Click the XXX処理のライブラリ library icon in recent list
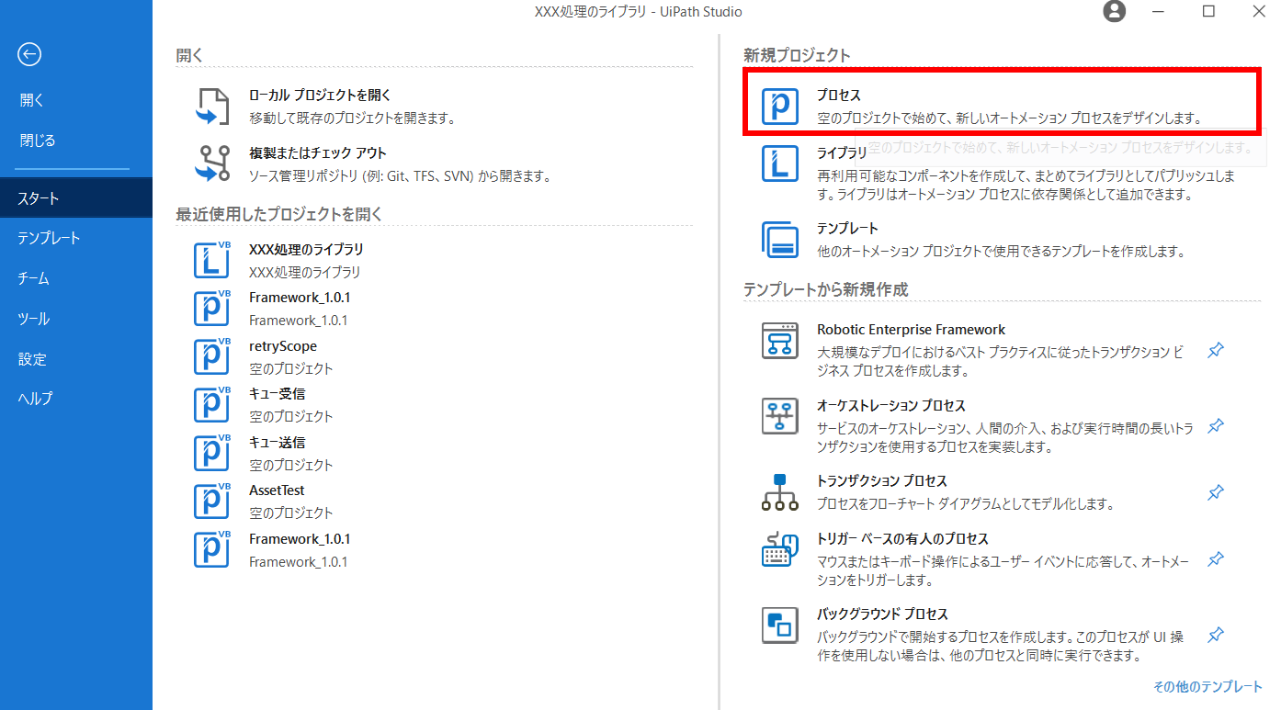1281x710 pixels. [x=212, y=260]
